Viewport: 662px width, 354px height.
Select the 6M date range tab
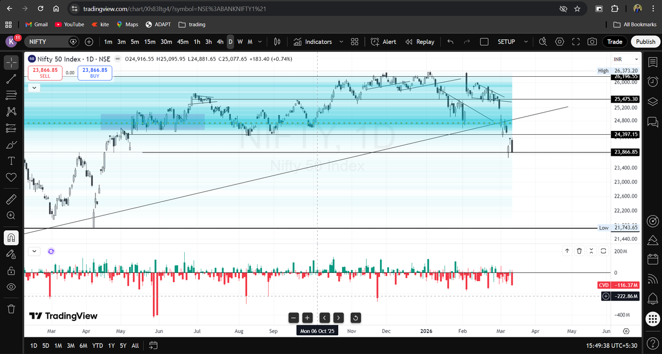[x=83, y=345]
